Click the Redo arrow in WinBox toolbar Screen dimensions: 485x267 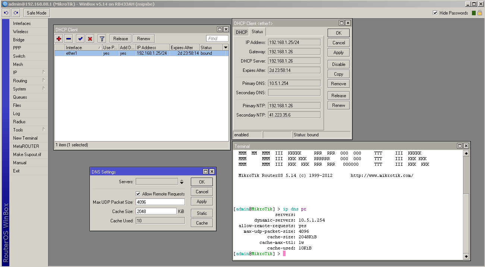(16, 13)
